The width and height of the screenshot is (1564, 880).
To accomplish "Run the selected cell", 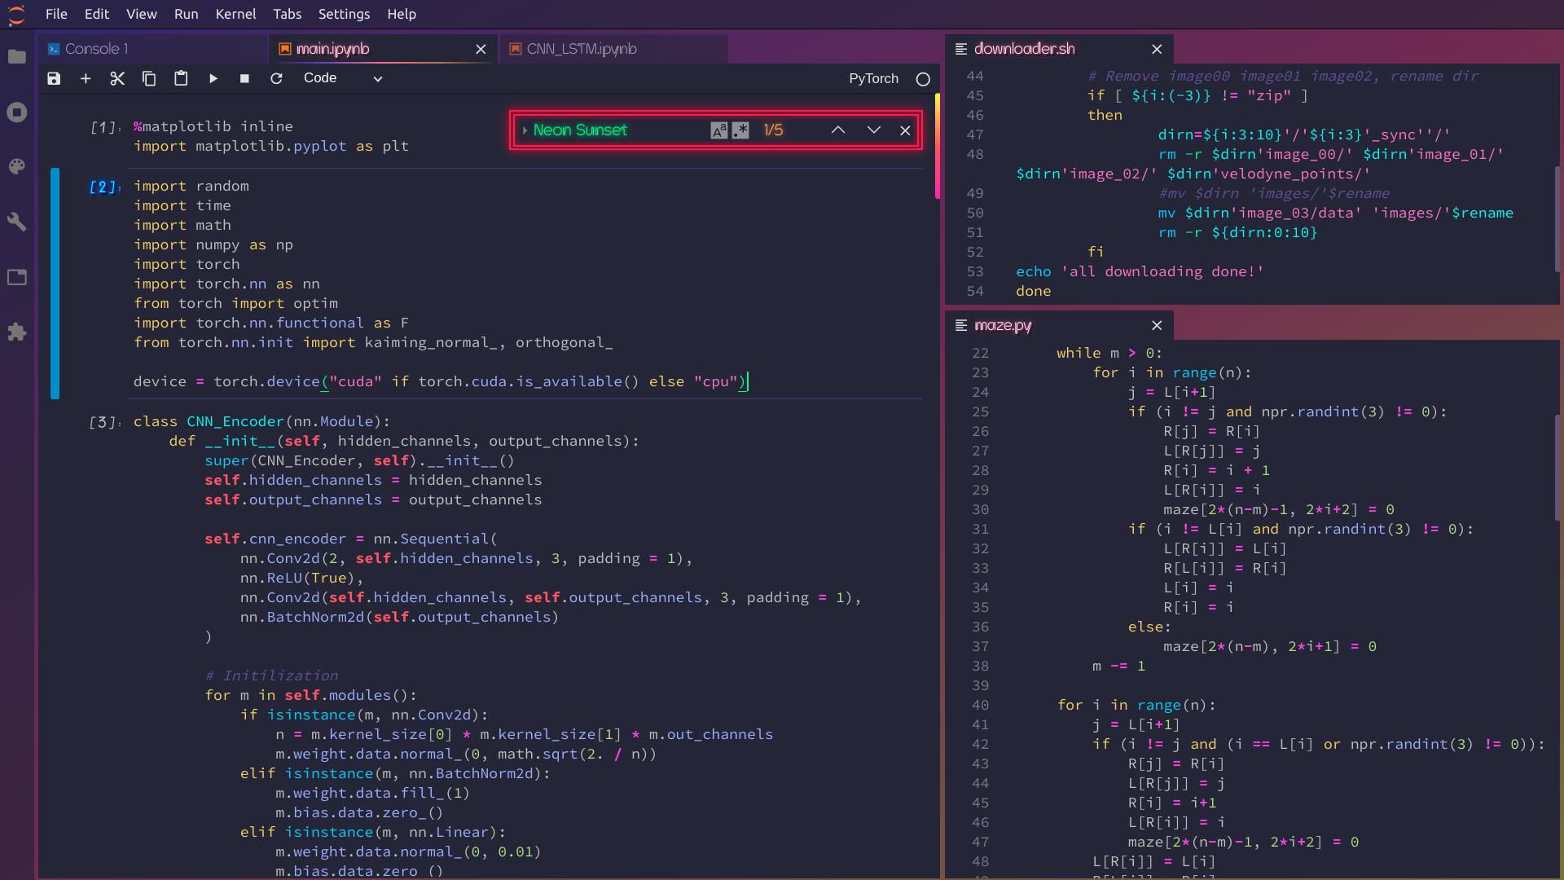I will point(213,78).
